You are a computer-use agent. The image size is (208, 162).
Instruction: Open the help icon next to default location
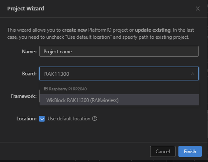tap(95, 119)
